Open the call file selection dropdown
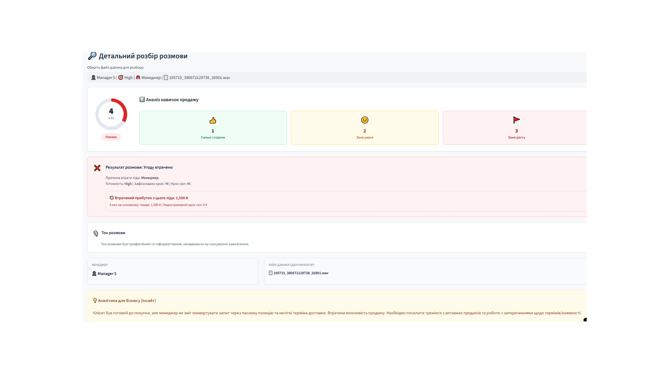 tap(336, 77)
